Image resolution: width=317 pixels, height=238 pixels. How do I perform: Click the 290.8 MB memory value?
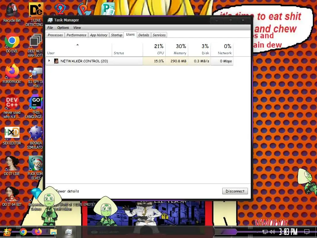tap(178, 61)
